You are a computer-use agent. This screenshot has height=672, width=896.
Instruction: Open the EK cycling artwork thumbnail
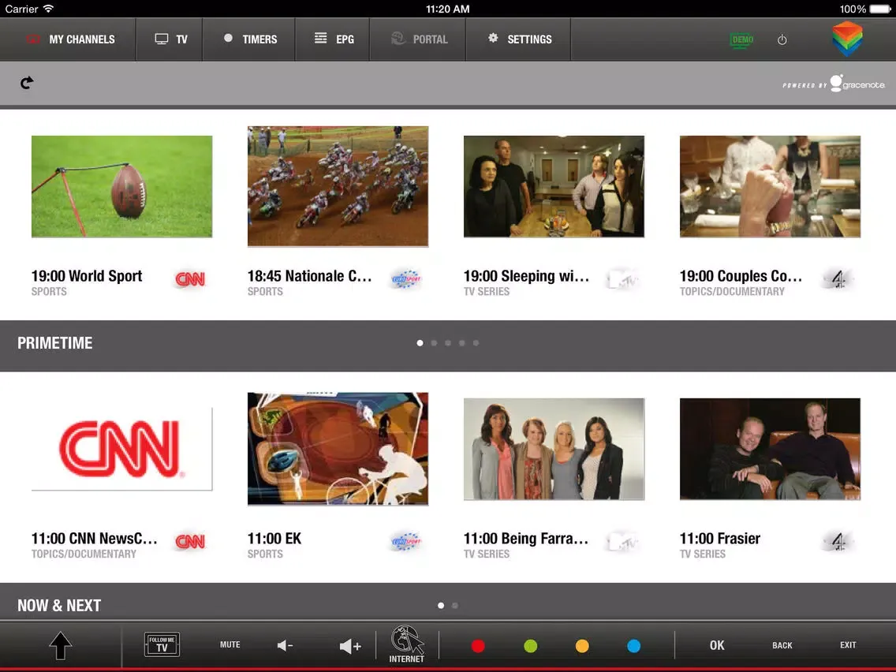338,449
